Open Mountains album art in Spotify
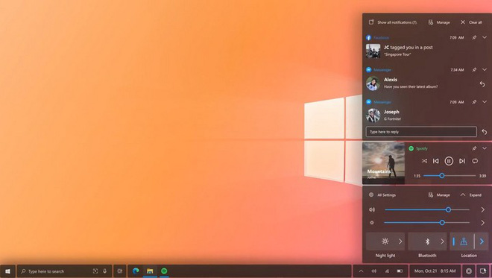Image resolution: width=492 pixels, height=278 pixels. (x=383, y=163)
